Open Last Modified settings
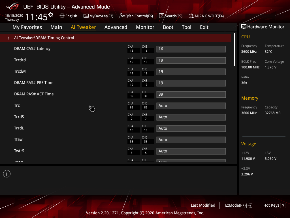Viewport: 290px width, 218px height. coord(203,205)
